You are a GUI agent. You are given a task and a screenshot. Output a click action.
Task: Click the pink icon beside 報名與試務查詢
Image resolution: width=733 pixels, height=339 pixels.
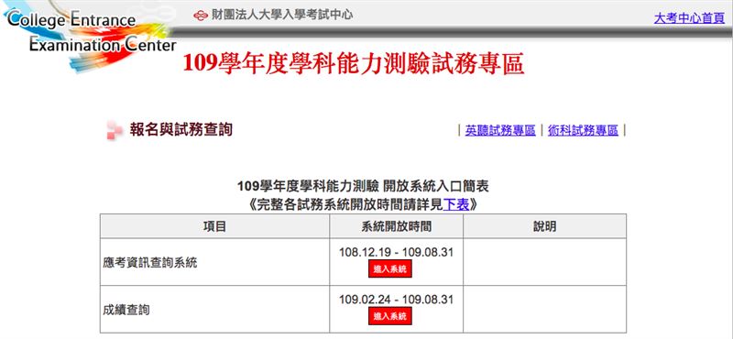pos(114,130)
